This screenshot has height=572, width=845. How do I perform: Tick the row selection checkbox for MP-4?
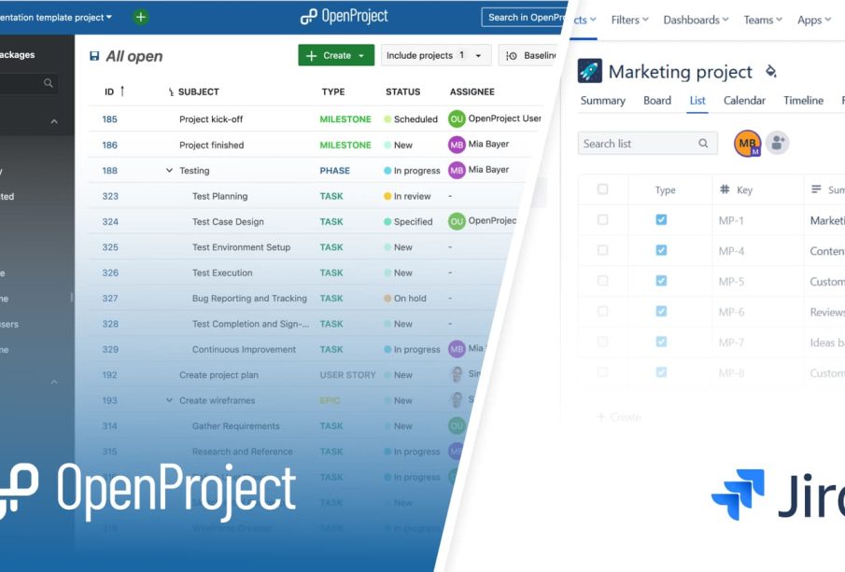tap(602, 250)
